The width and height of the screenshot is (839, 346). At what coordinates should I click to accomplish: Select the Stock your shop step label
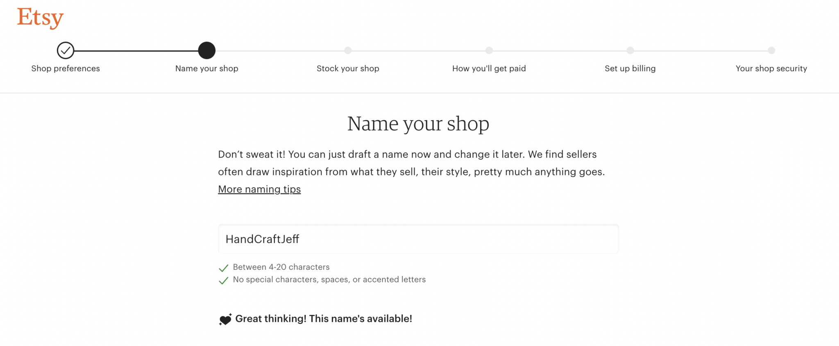click(348, 68)
